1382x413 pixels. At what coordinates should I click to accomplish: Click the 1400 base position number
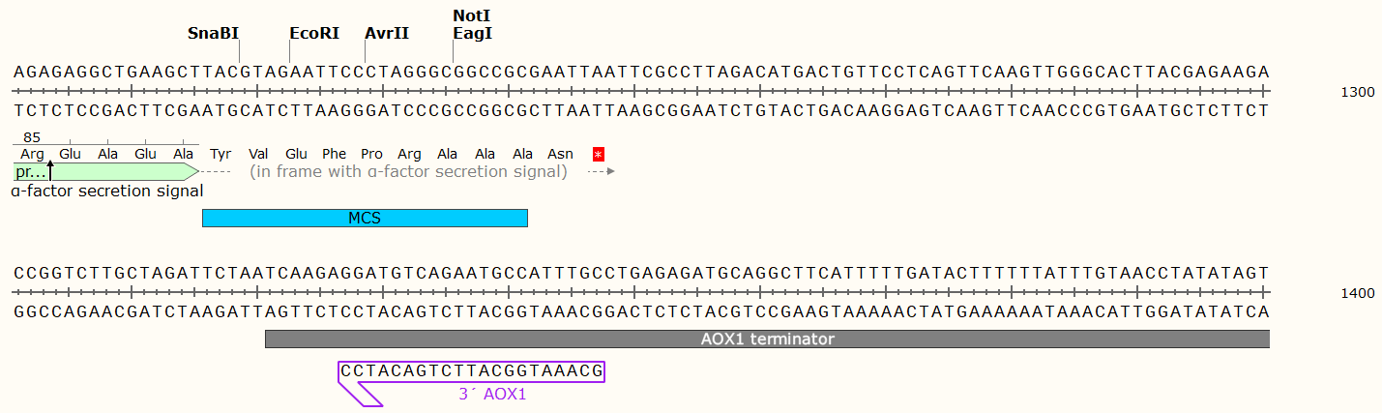[1357, 293]
